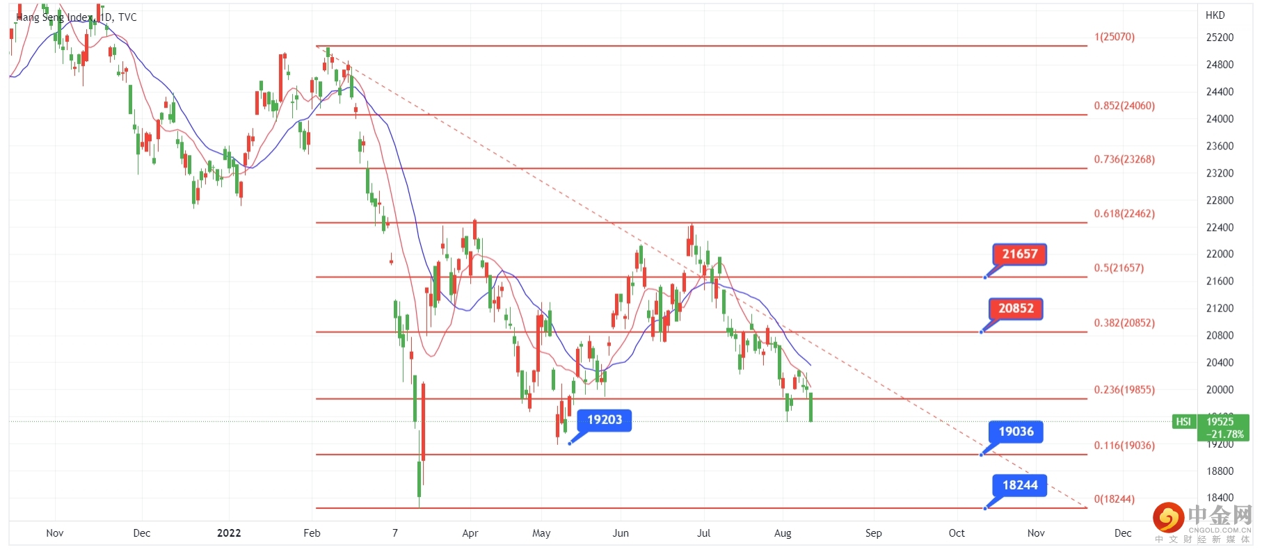
Task: Click the current price tag showing 19525
Action: pos(1224,428)
